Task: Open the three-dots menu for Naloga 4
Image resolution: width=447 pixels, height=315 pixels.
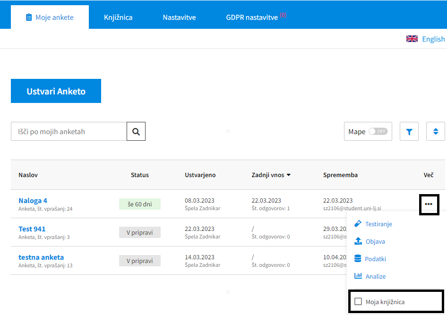Action: [429, 204]
